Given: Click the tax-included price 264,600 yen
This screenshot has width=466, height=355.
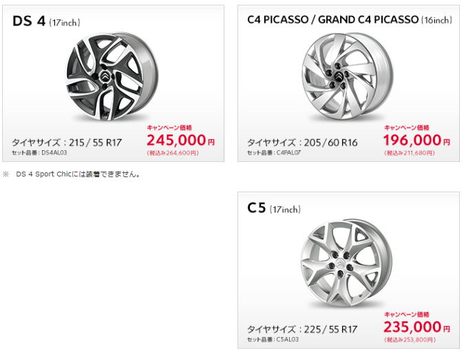Looking at the screenshot, I should [x=173, y=153].
